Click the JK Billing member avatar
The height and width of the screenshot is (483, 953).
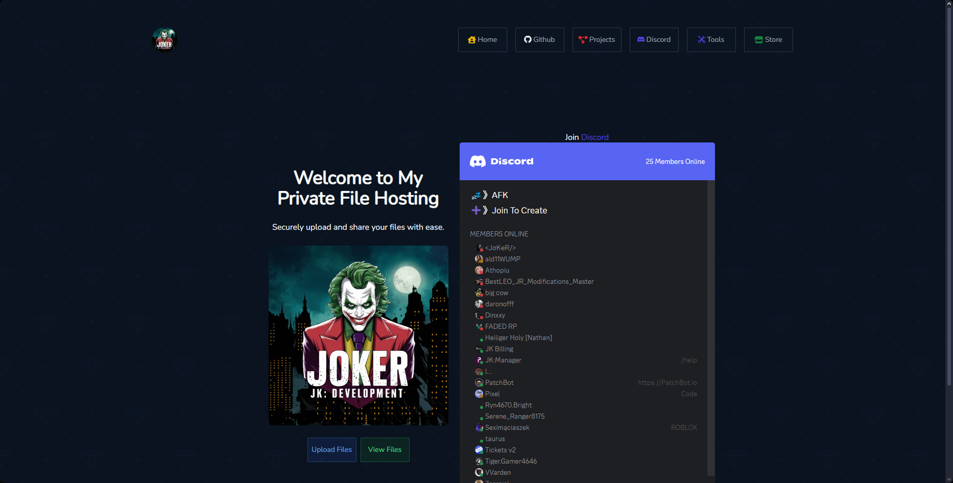(x=479, y=349)
